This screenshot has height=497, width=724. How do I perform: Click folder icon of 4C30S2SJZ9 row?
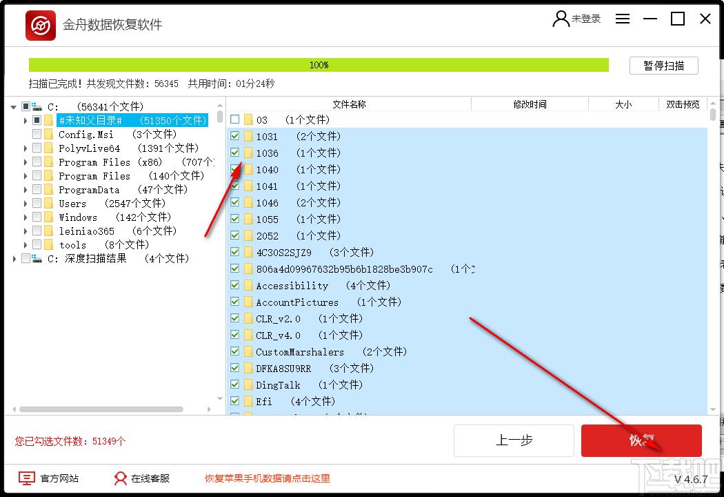pos(248,253)
